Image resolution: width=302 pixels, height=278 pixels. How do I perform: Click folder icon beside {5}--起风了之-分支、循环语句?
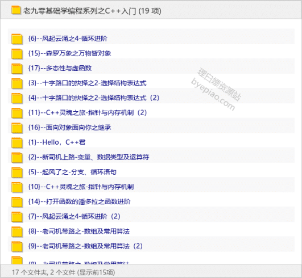(17, 172)
